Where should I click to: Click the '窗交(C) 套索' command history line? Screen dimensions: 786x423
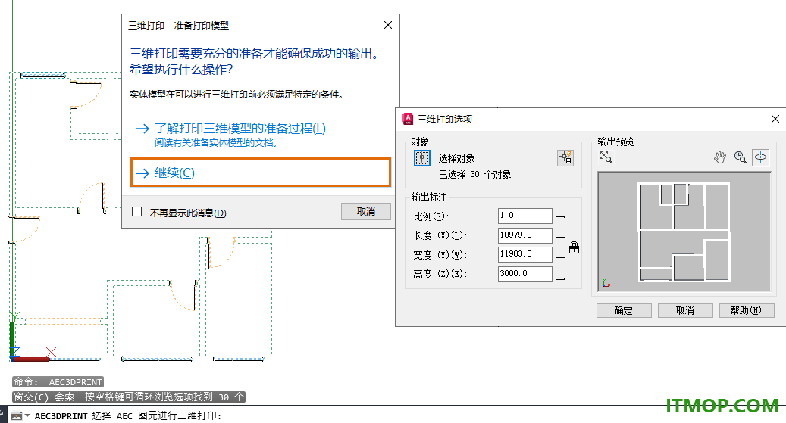coord(129,397)
